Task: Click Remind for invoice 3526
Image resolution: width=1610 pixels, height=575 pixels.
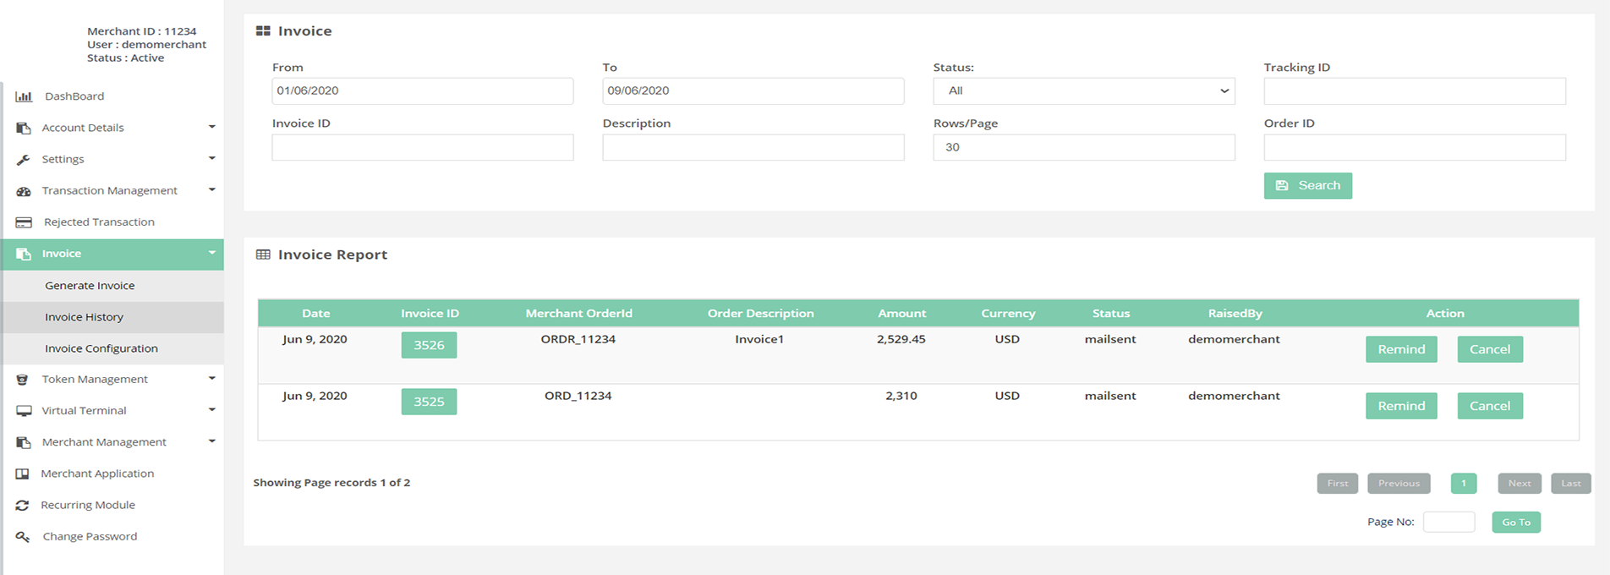Action: tap(1400, 349)
